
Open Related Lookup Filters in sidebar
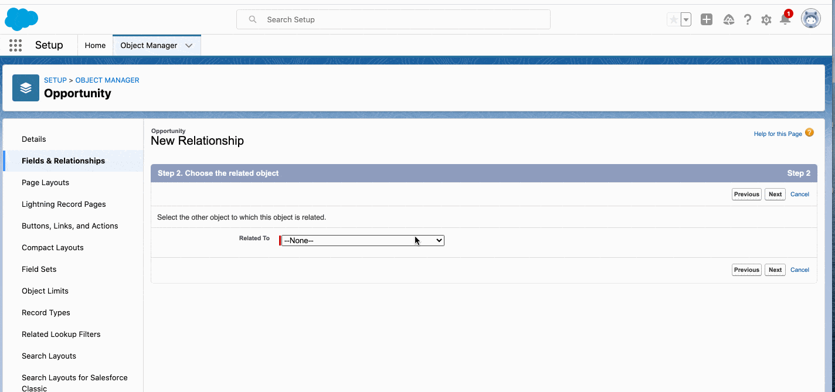[x=61, y=334]
